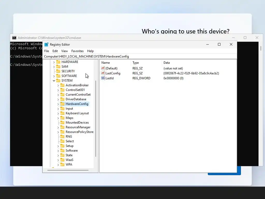Select the REG_DWORD type cell
265x199 pixels.
pos(141,78)
